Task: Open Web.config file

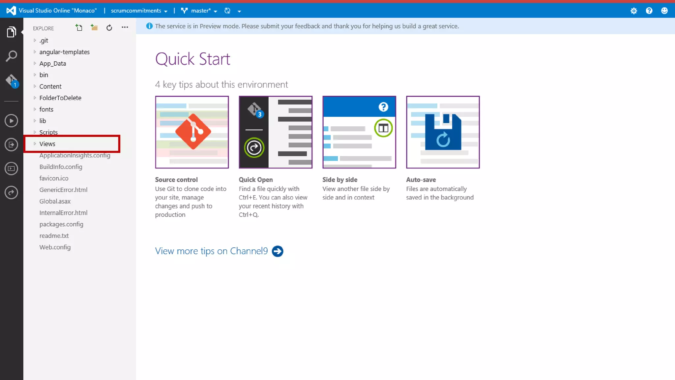Action: [55, 247]
